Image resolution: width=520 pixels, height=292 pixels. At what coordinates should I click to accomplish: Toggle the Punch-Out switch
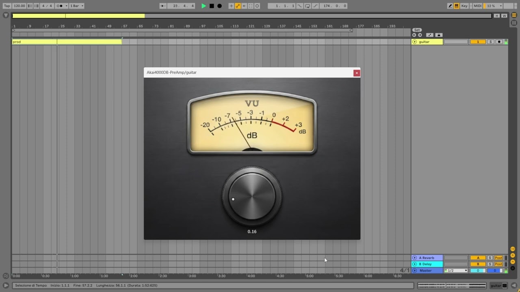(x=315, y=6)
